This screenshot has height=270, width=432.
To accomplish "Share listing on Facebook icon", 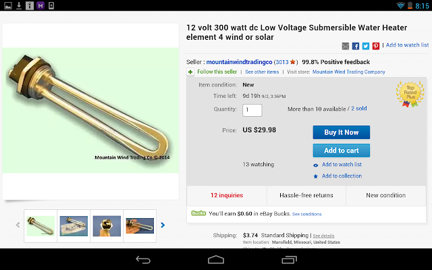I will coord(356,46).
